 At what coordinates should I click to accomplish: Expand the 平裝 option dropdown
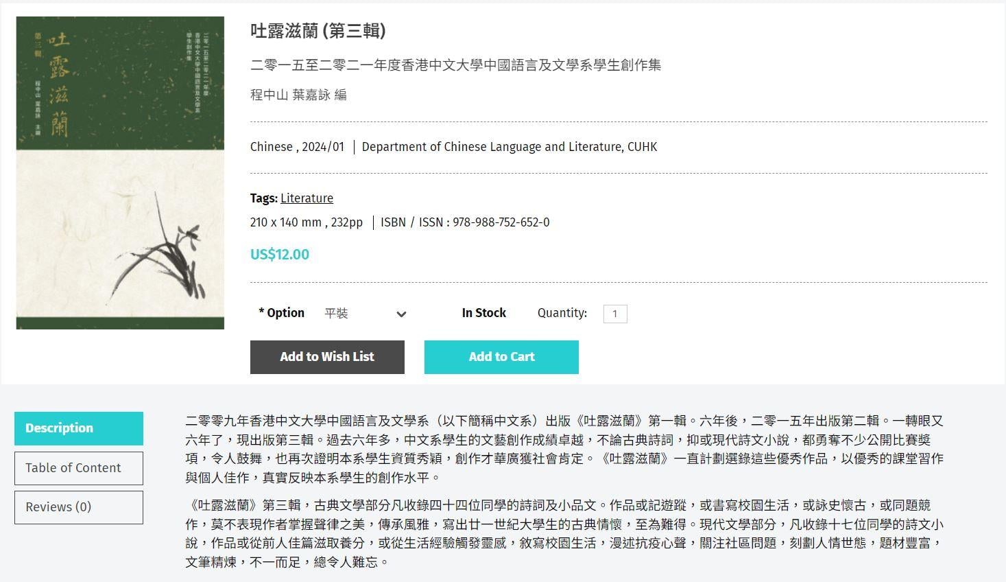coord(363,314)
